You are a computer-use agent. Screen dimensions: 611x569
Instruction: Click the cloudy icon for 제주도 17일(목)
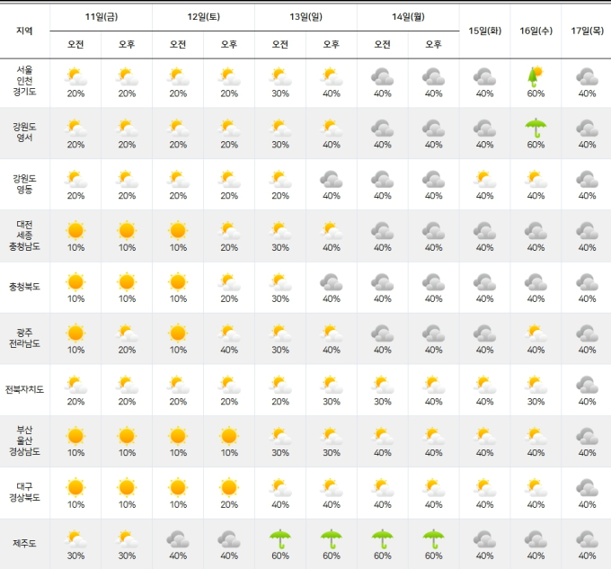point(587,539)
